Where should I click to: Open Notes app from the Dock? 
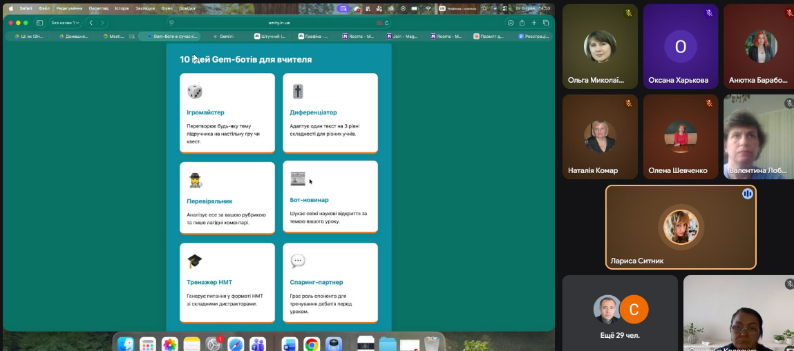pyautogui.click(x=192, y=344)
